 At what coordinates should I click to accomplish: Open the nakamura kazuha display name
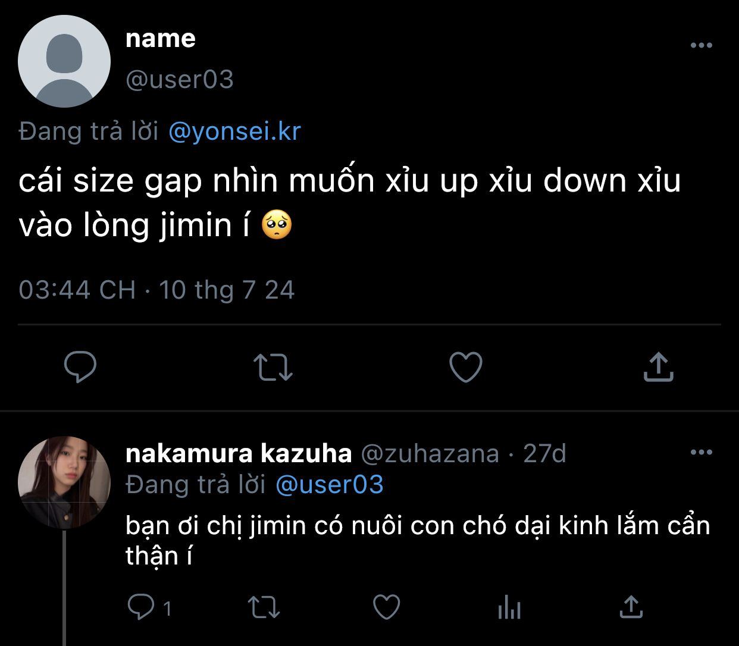tap(239, 454)
